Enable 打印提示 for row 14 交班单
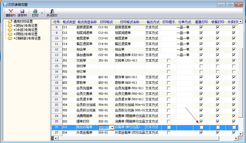Image resolution: width=246 pixels, height=143 pixels. 168,61
